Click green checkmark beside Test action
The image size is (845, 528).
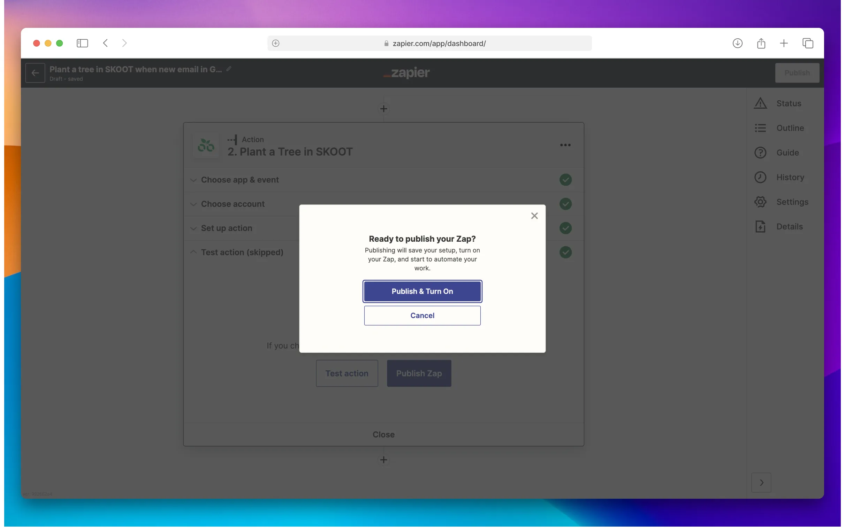(565, 252)
